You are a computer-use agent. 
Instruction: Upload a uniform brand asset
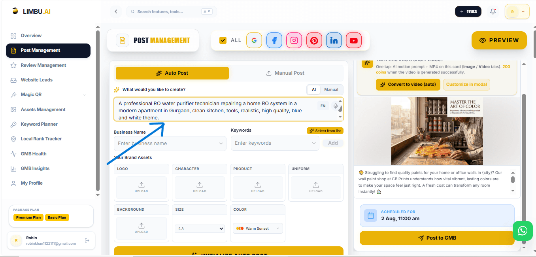coord(316,187)
